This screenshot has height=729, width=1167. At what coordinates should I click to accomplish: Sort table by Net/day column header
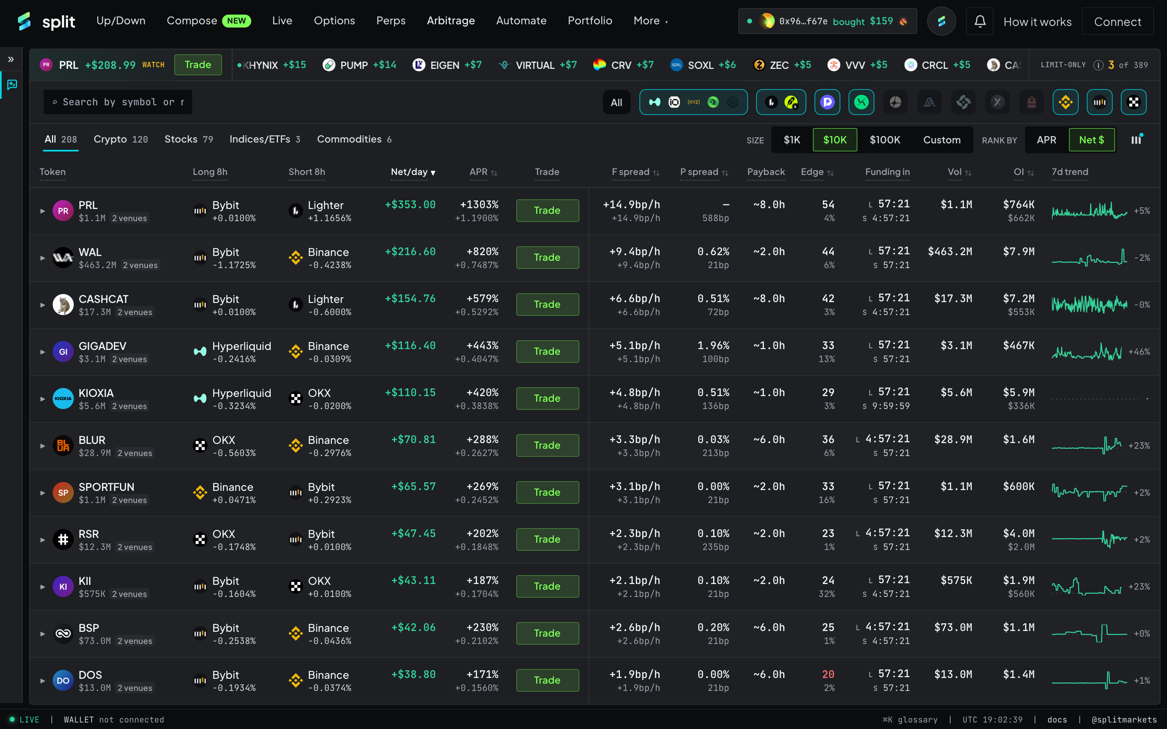(x=413, y=172)
